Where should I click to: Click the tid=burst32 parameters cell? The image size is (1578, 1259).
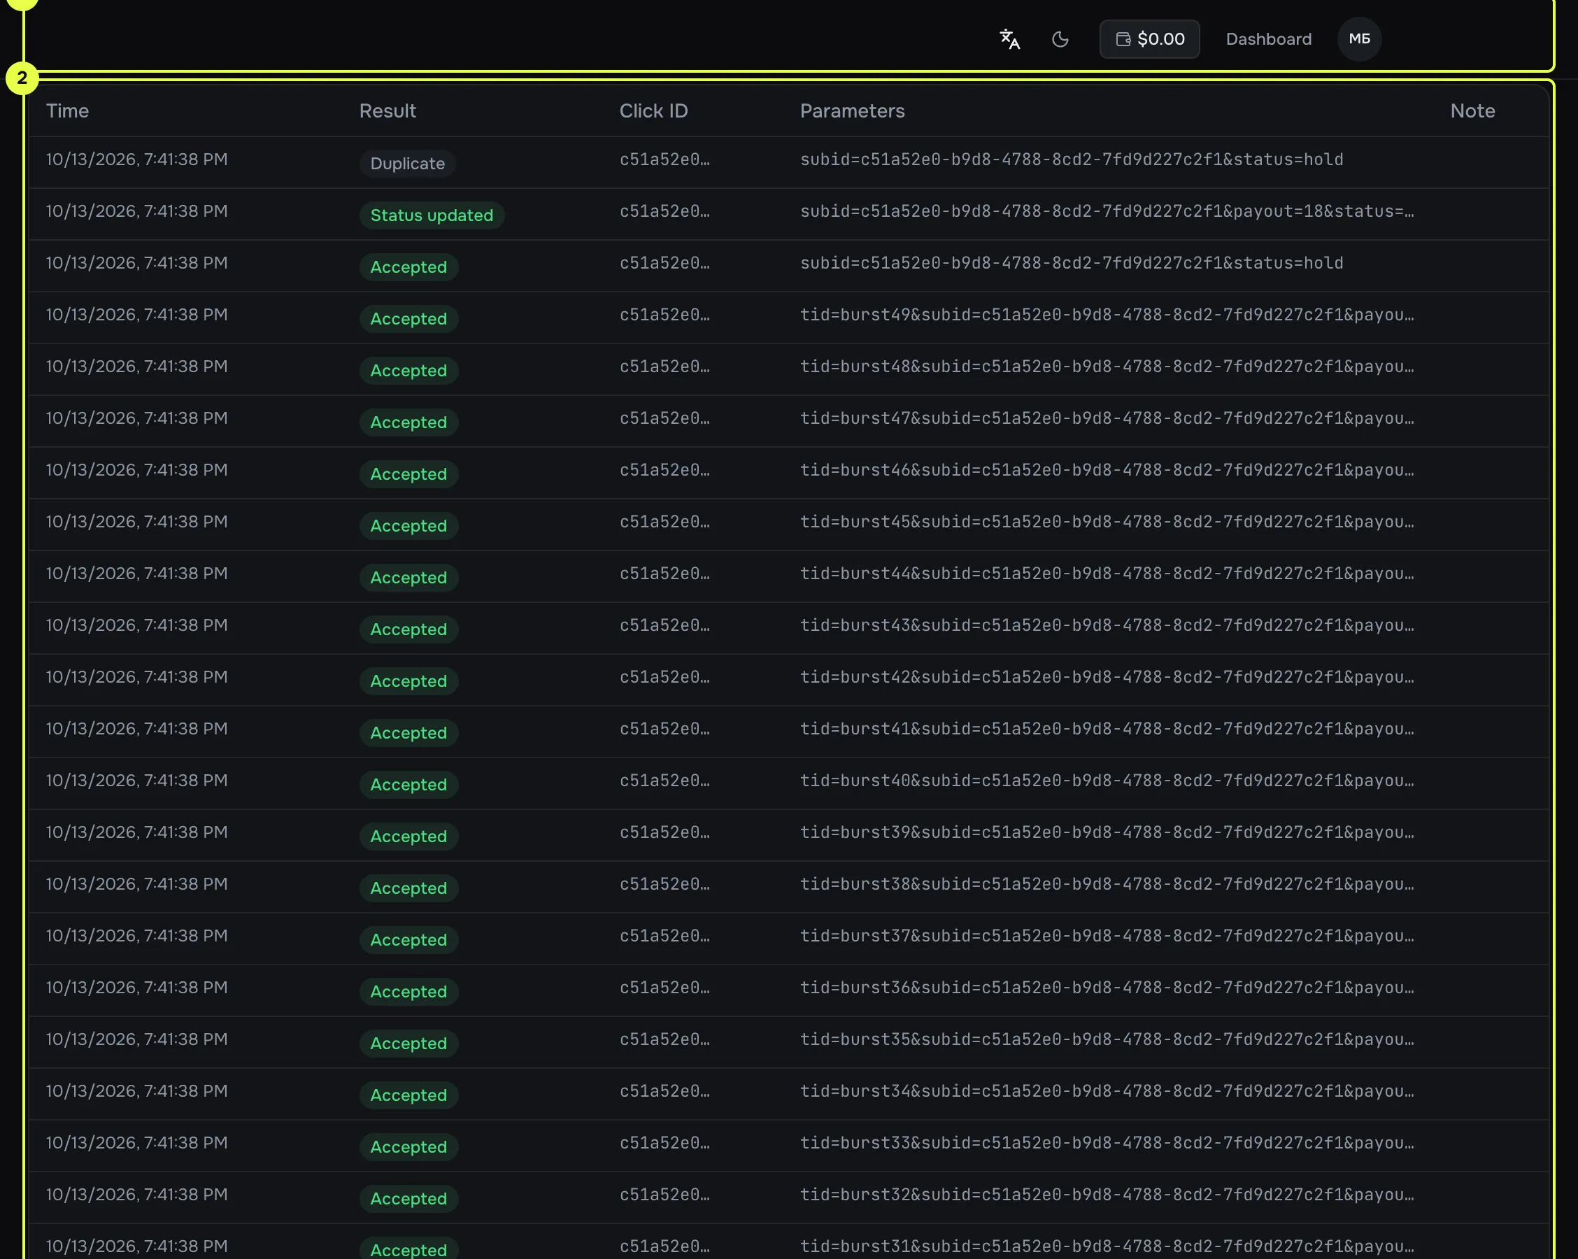pyautogui.click(x=1107, y=1195)
